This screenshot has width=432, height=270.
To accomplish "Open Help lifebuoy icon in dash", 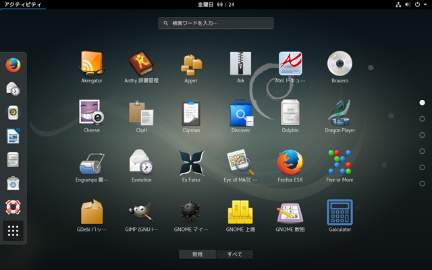I will coord(13,207).
